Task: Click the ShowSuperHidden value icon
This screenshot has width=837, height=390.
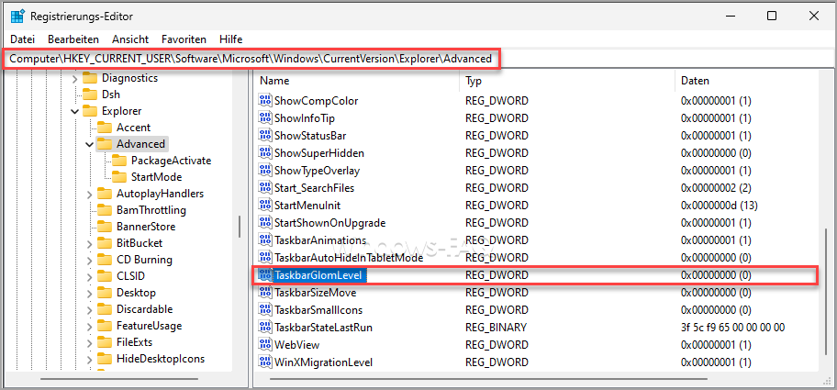Action: 264,153
